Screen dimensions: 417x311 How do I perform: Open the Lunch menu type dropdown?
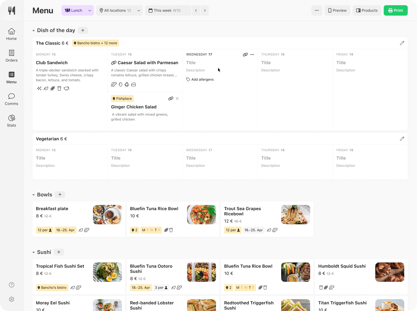coord(78,10)
